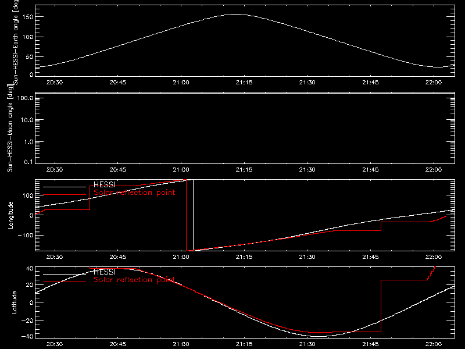
Task: Click 20:45 time label under Earth angle plot
Action: 118,82
